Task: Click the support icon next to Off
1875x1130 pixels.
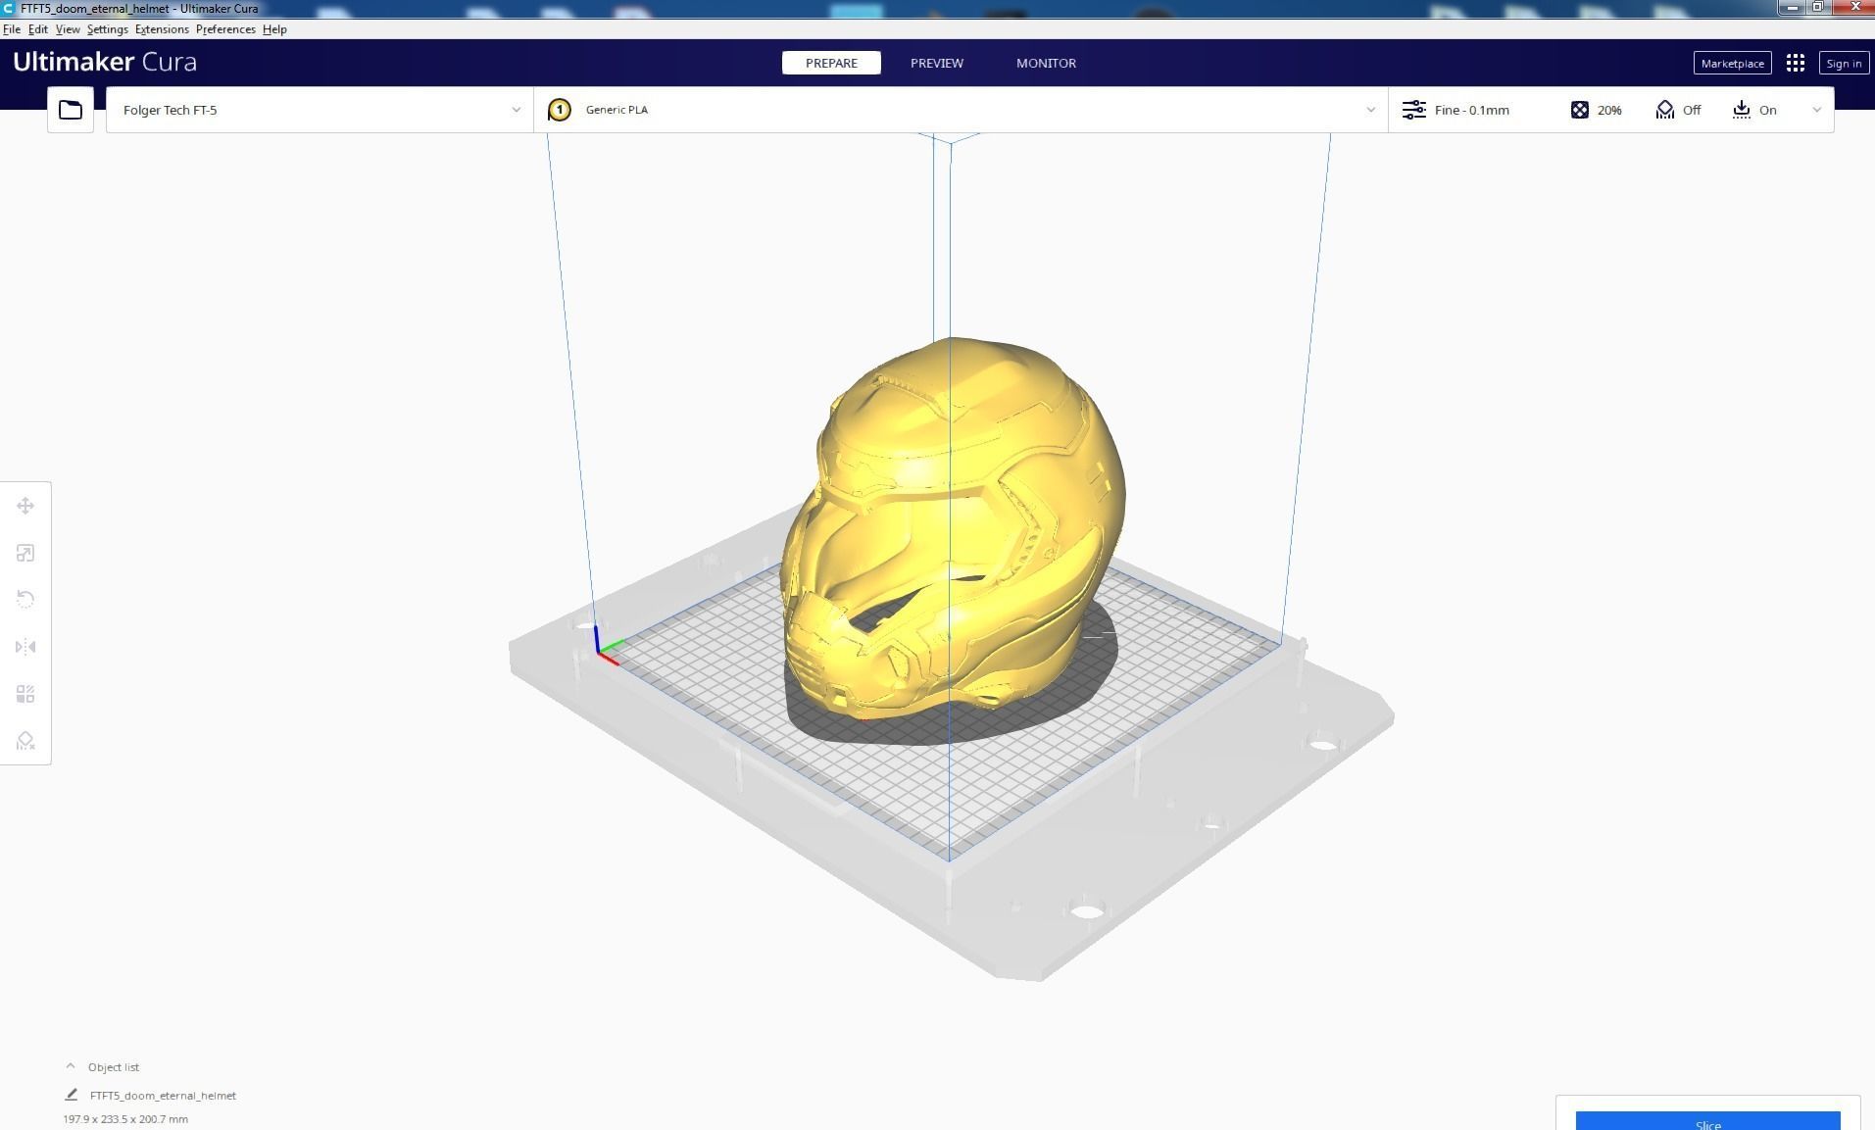Action: (x=1665, y=110)
